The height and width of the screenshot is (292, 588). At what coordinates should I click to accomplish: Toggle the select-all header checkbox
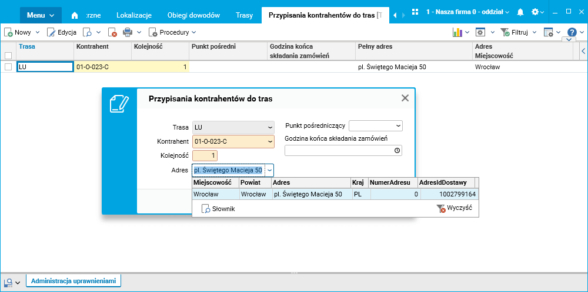pyautogui.click(x=8, y=56)
